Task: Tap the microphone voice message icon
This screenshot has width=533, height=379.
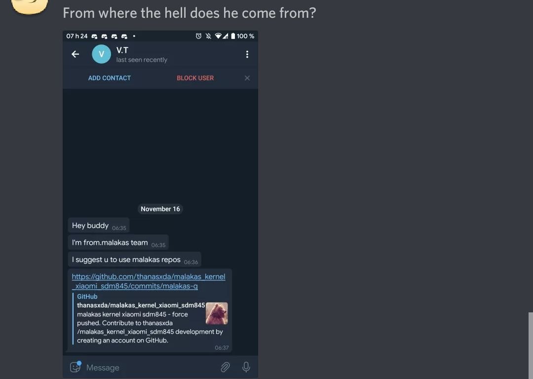Action: [x=246, y=367]
